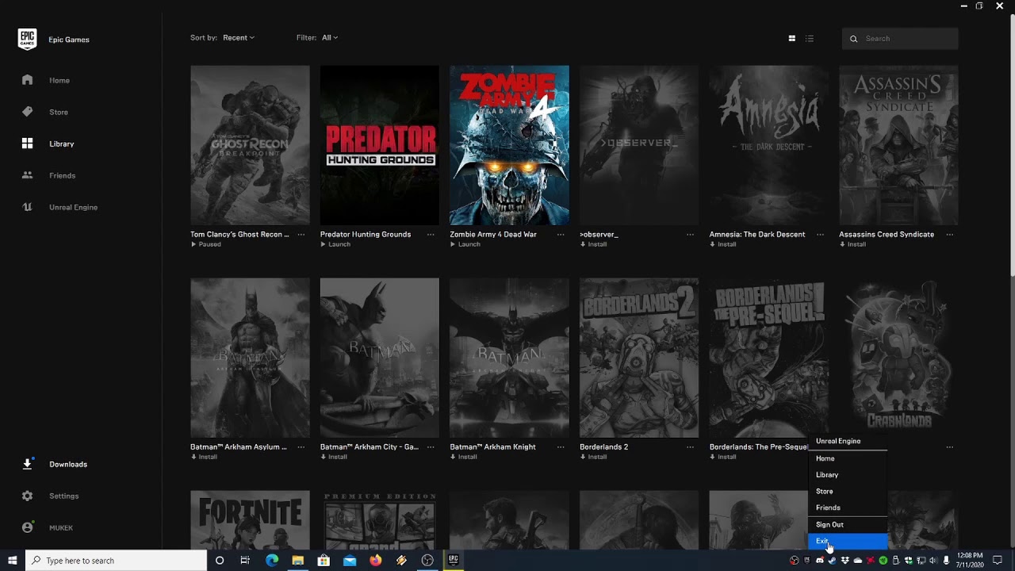Screen dimensions: 1015x571
Task: Open options for Batman Arkham Knight
Action: 561,447
